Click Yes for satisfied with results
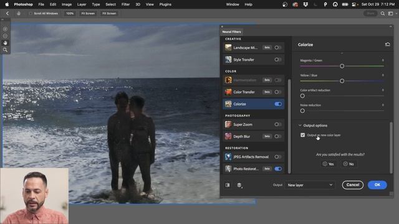The width and height of the screenshot is (399, 224). (329, 164)
